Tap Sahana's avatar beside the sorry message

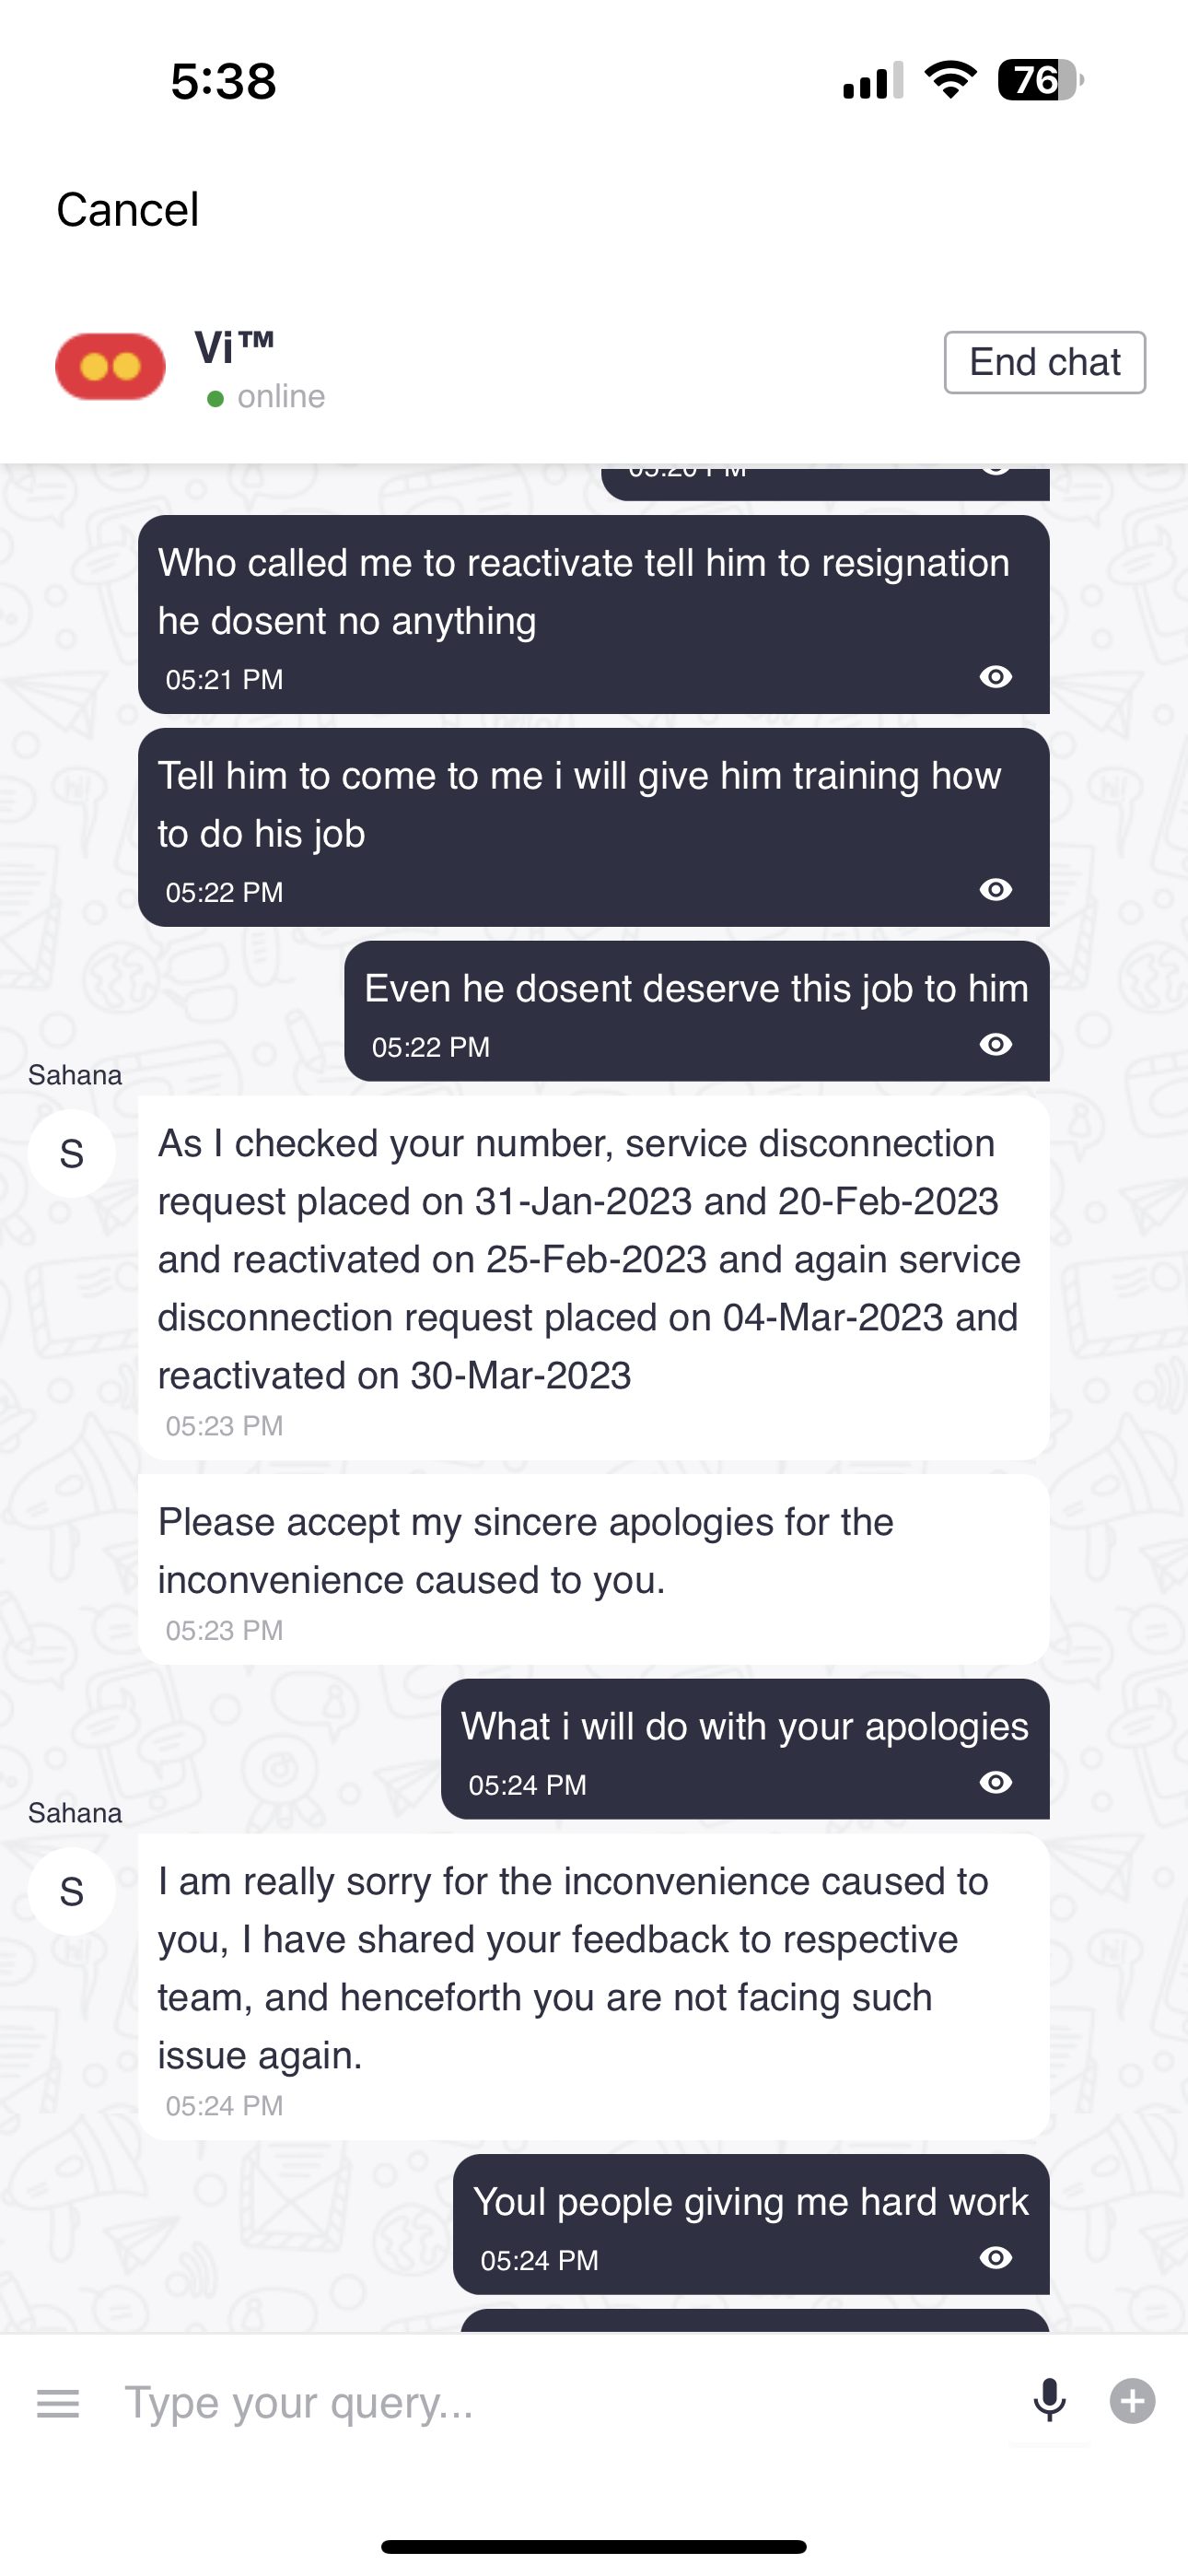72,1891
